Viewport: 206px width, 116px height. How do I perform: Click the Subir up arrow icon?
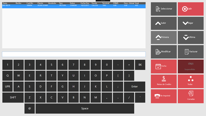tap(158, 23)
